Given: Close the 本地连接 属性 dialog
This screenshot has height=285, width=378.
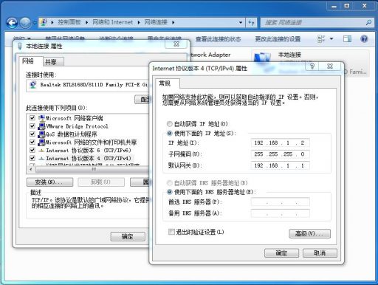Looking at the screenshot, I should tap(176, 44).
